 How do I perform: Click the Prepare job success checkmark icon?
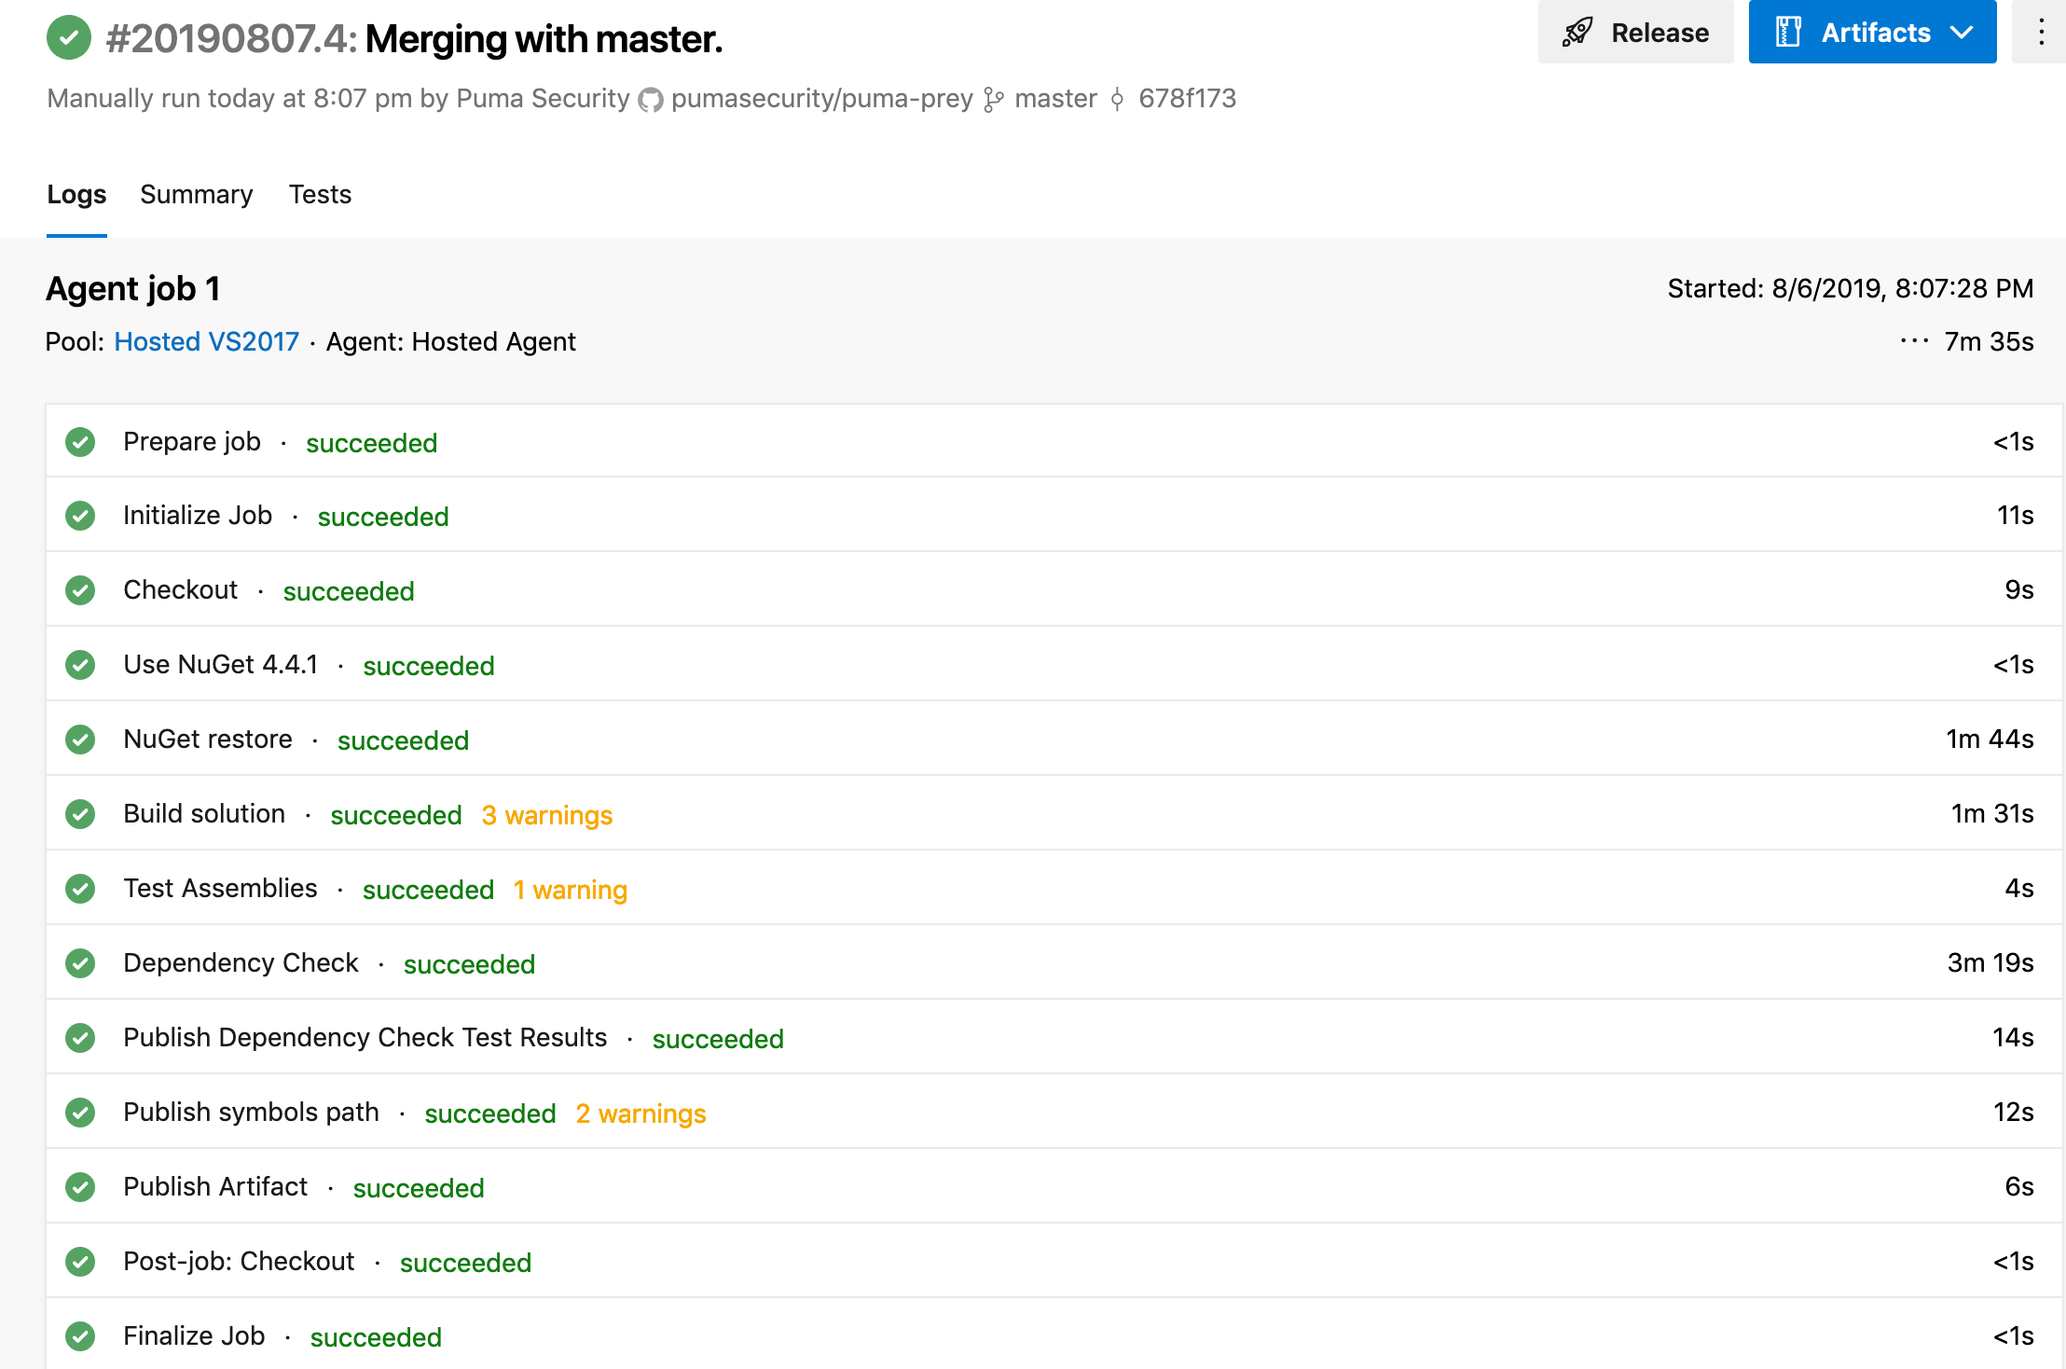coord(80,442)
